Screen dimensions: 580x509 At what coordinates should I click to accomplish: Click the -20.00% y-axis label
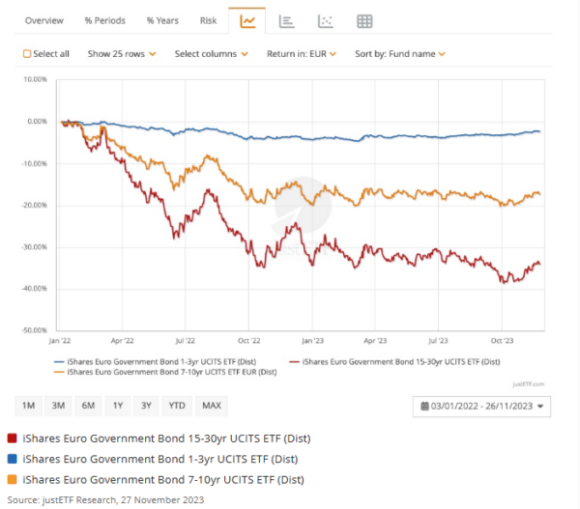[x=35, y=205]
